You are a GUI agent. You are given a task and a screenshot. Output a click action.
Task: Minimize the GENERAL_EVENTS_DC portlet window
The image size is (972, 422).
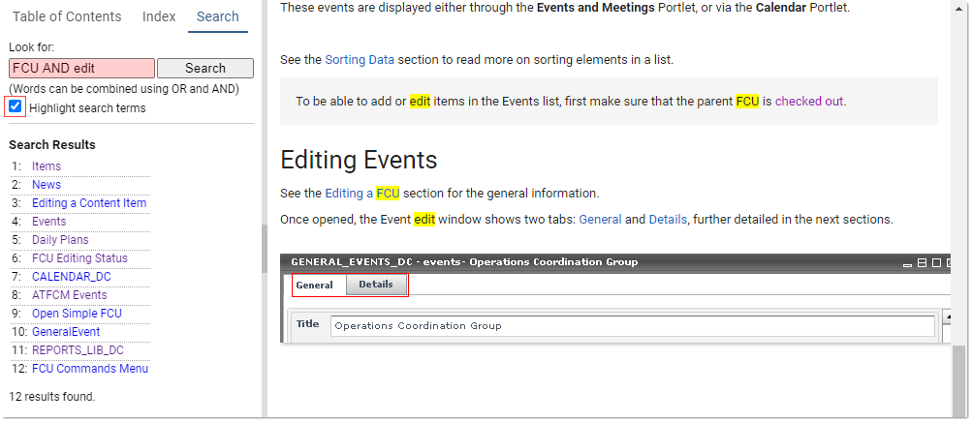coord(908,262)
